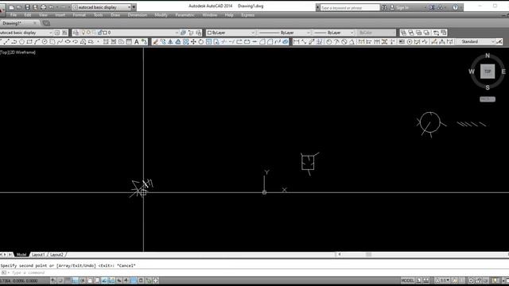Select the Arc draw tool

point(37,42)
